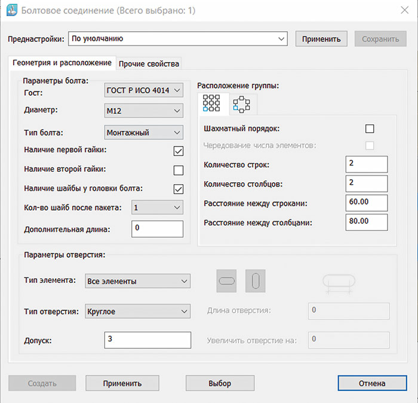This screenshot has height=403, width=418.
Task: Switch to Прочие свойства tab
Action: 149,64
